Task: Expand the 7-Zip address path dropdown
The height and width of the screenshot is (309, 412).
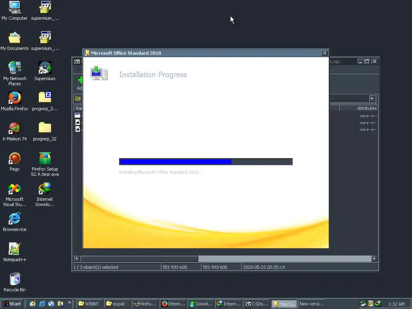Action: [372, 99]
